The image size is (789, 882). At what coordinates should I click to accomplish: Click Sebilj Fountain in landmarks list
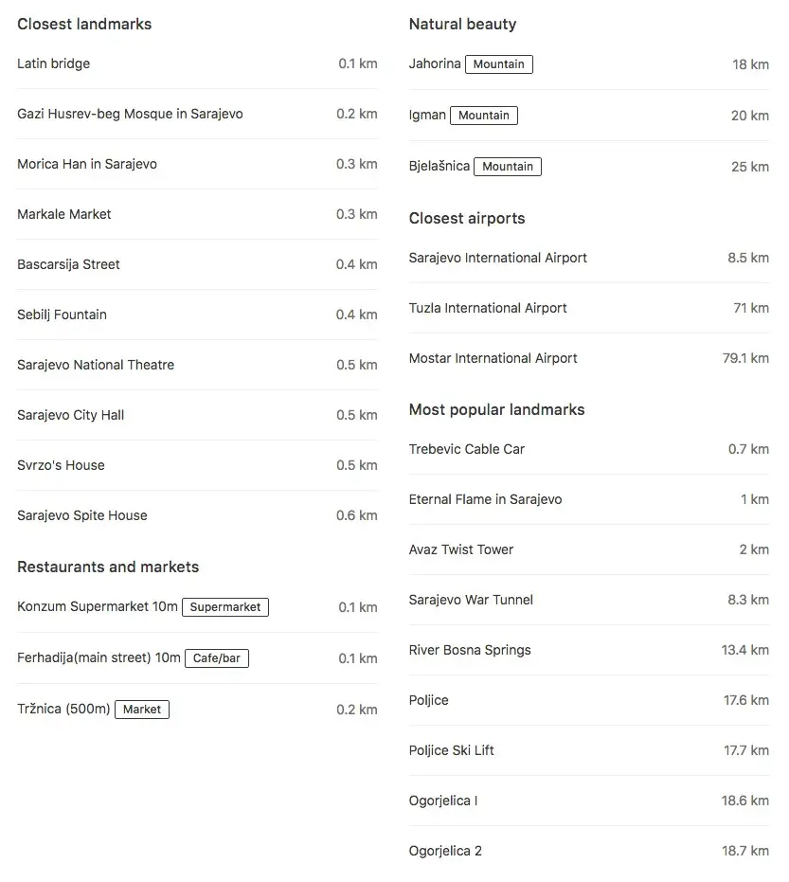[197, 315]
